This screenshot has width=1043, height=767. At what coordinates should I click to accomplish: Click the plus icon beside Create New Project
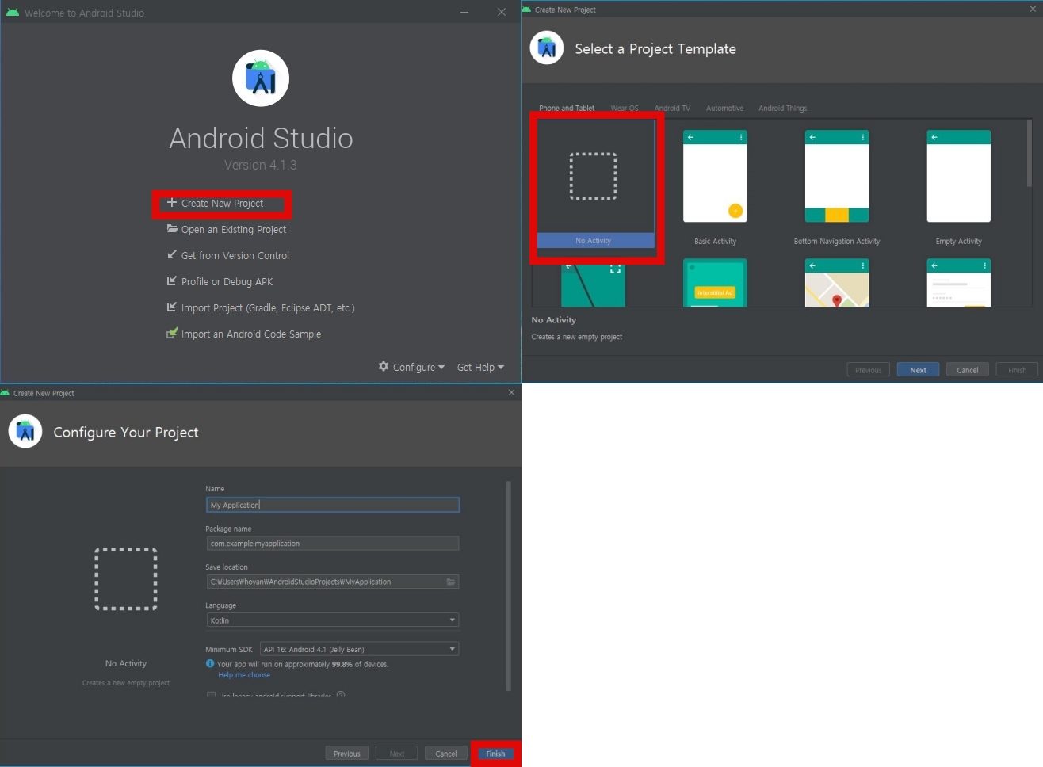coord(172,203)
